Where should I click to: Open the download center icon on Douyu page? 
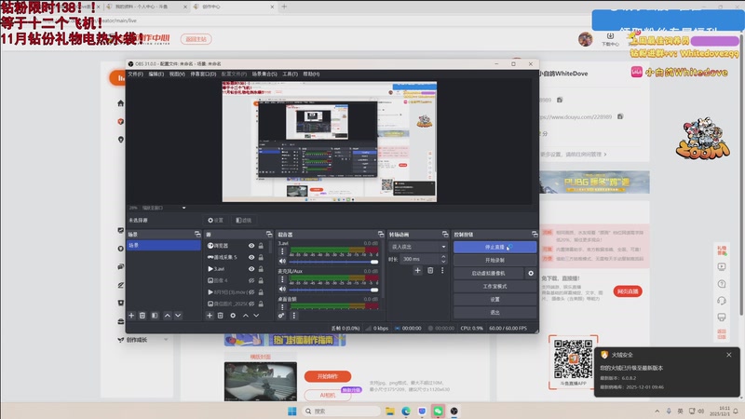611,38
